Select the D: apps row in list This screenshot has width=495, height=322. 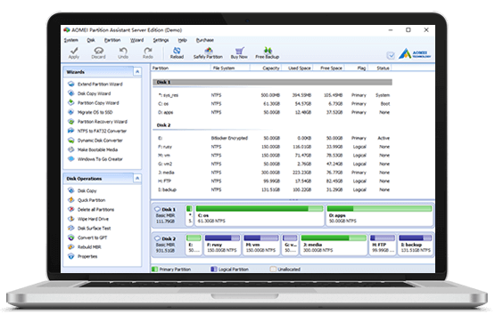272,112
